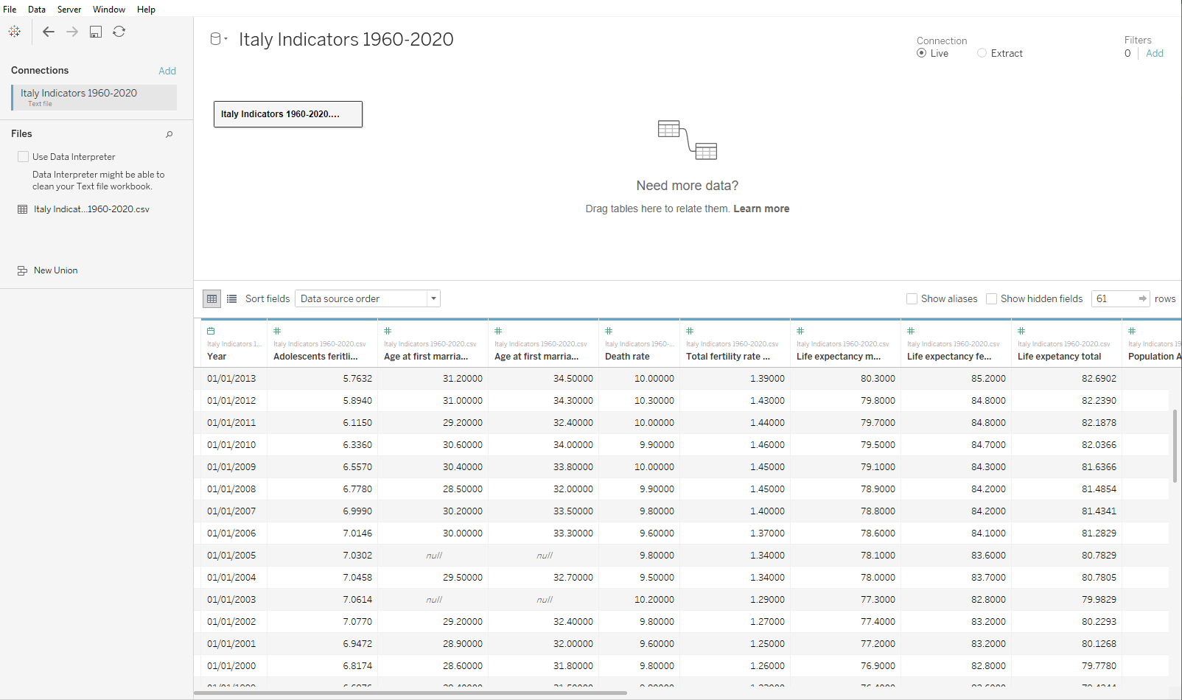The image size is (1182, 700).
Task: Click the search icon in Files panel
Action: [169, 134]
